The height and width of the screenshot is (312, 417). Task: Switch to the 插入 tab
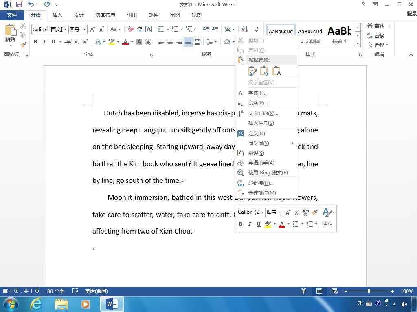click(x=57, y=15)
